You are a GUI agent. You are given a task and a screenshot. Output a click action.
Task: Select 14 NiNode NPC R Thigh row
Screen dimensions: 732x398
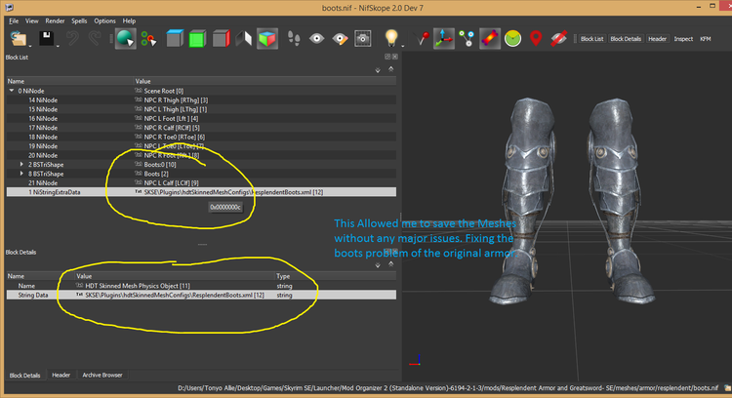pos(201,100)
